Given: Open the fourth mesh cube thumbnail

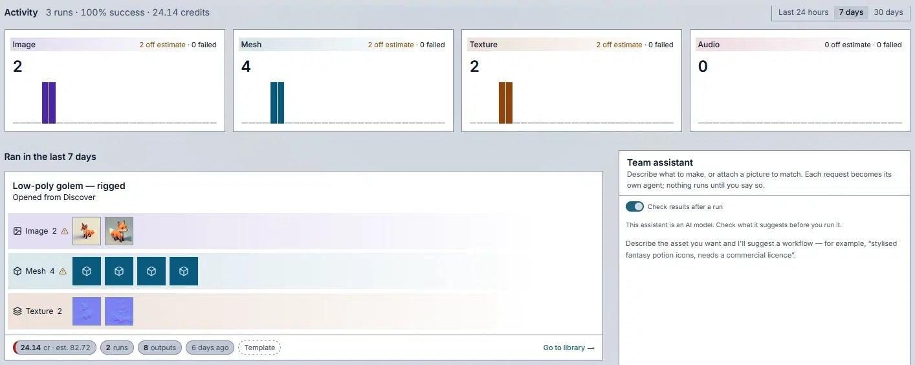Looking at the screenshot, I should (x=184, y=271).
